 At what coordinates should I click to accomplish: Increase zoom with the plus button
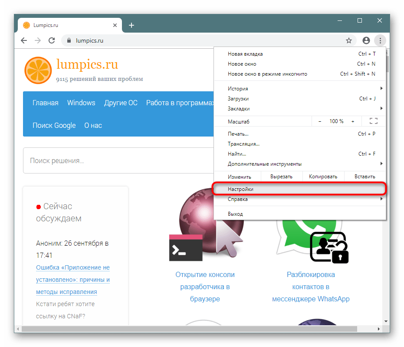[353, 121]
